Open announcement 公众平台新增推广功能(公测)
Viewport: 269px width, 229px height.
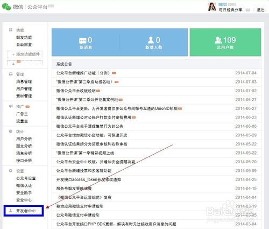pos(83,73)
